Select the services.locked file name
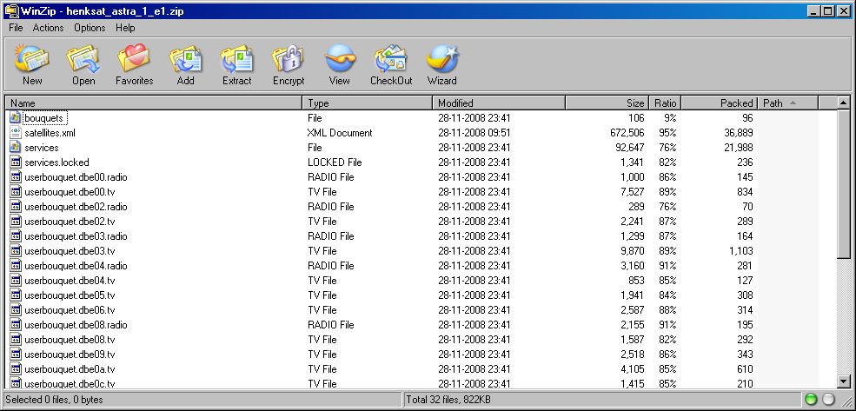Viewport: 856px width, 411px height. (56, 162)
